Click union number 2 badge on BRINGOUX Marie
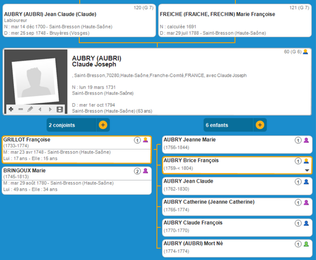316x260 pixels. tap(137, 171)
